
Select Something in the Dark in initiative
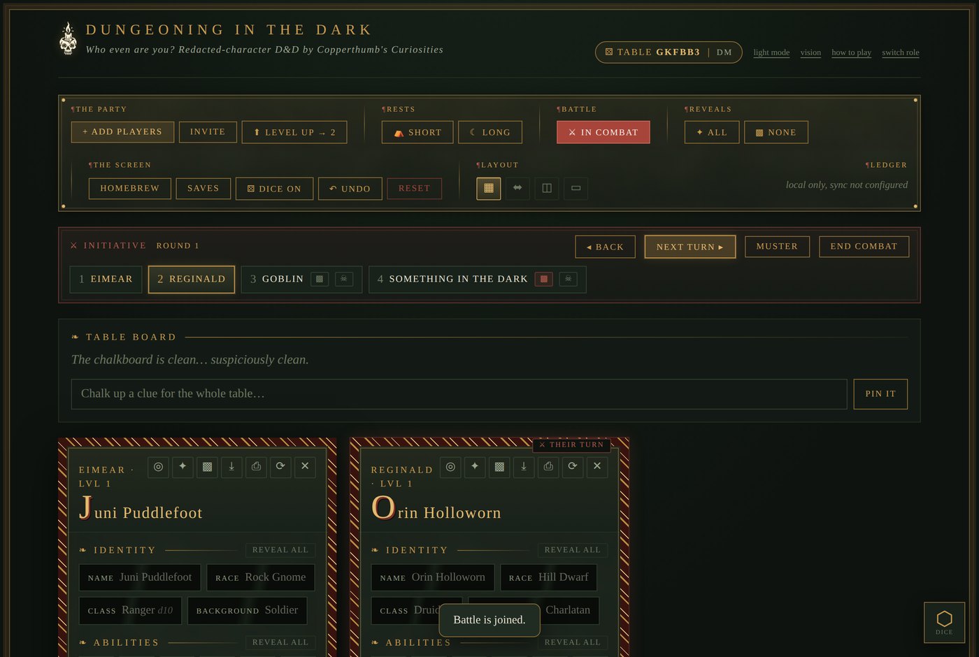(x=478, y=279)
